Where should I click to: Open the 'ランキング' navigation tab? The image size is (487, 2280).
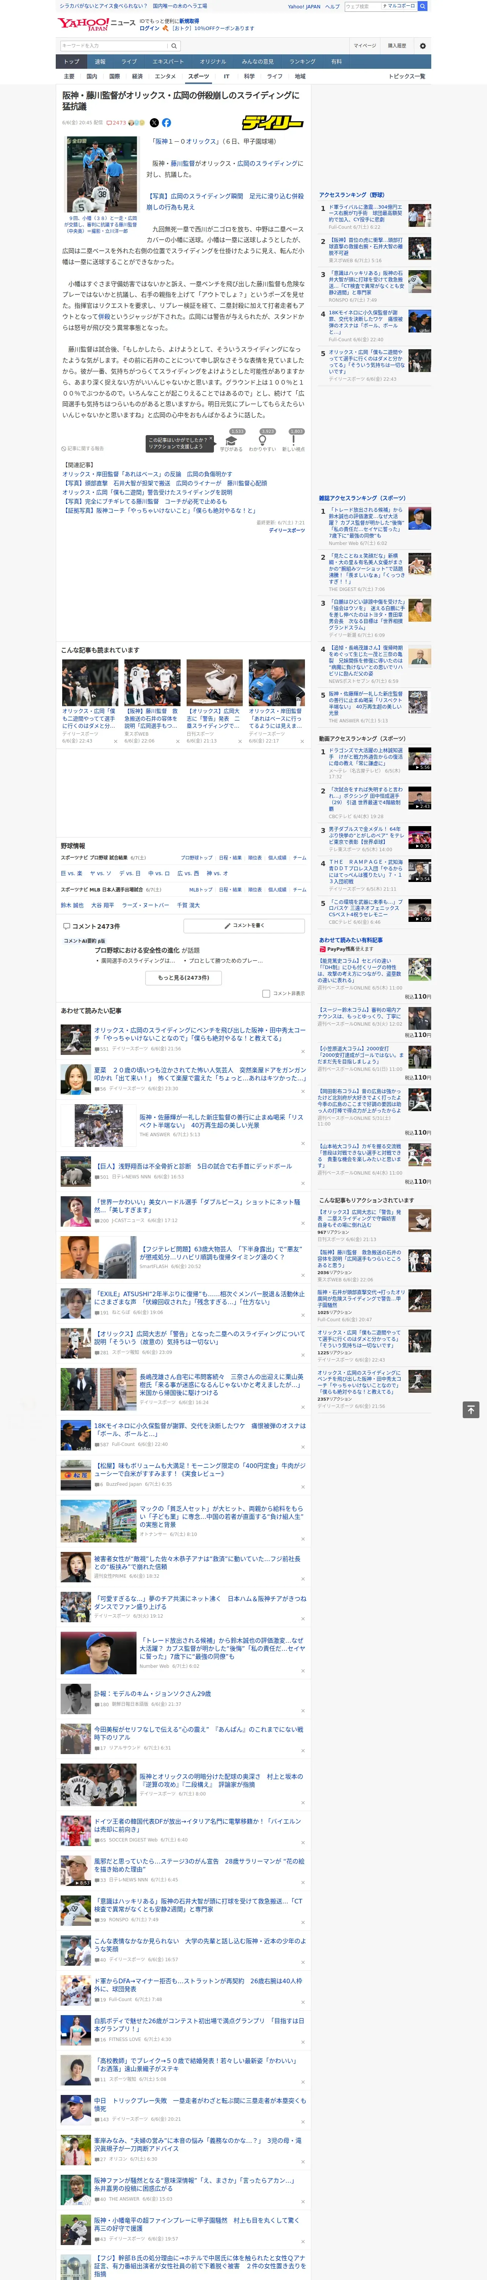302,62
